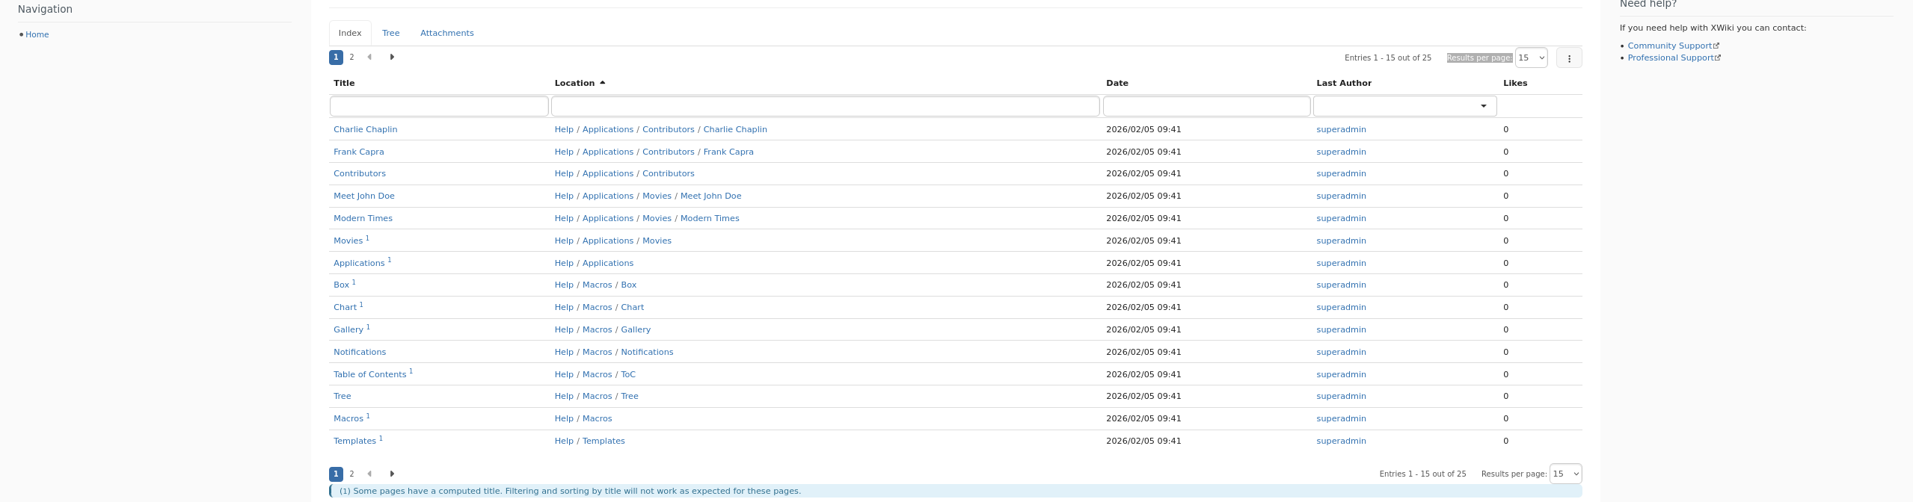Click the top next page arrow
The image size is (1913, 502).
tap(392, 57)
